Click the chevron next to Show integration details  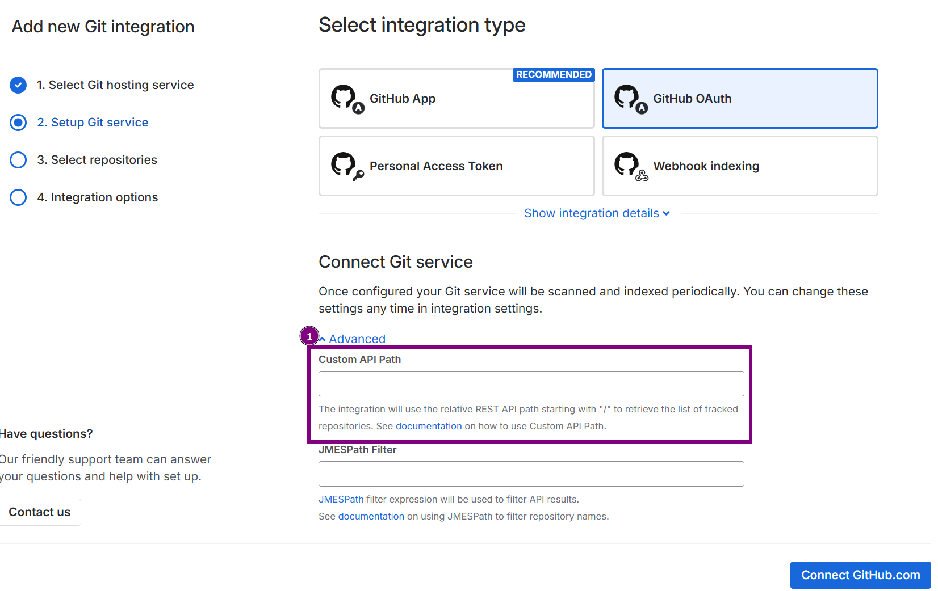click(667, 214)
